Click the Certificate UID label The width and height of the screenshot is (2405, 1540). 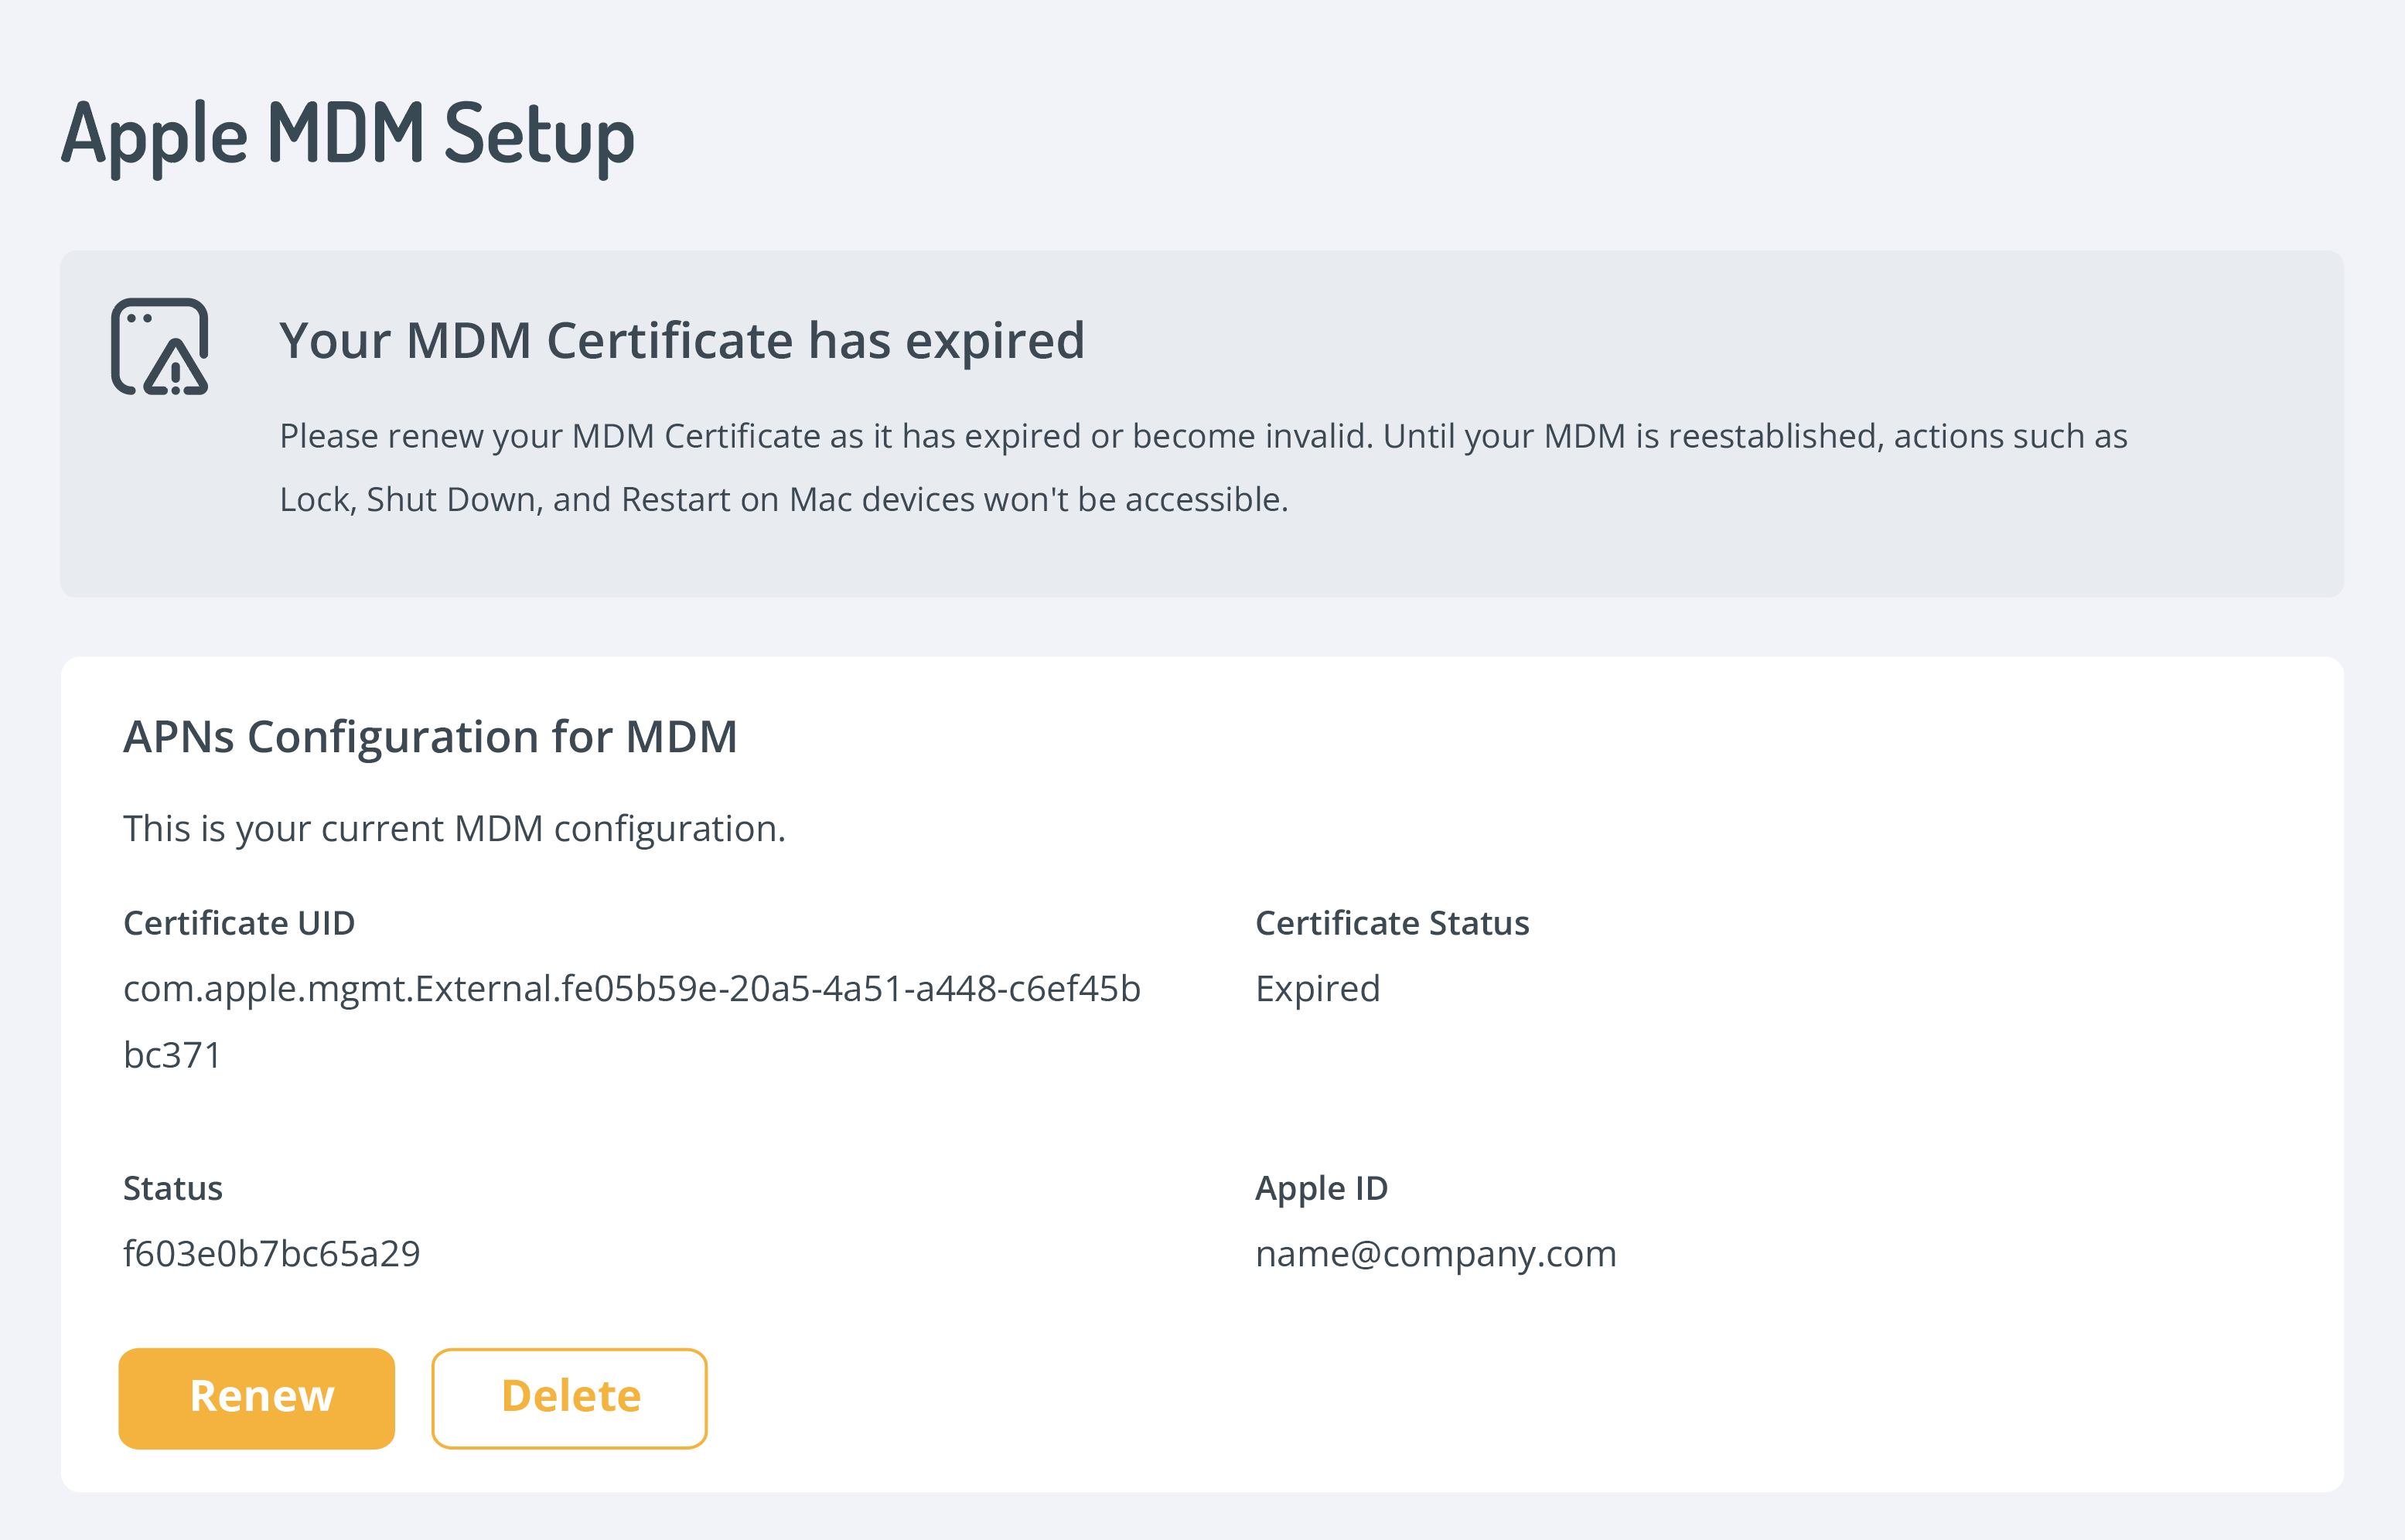click(x=238, y=923)
